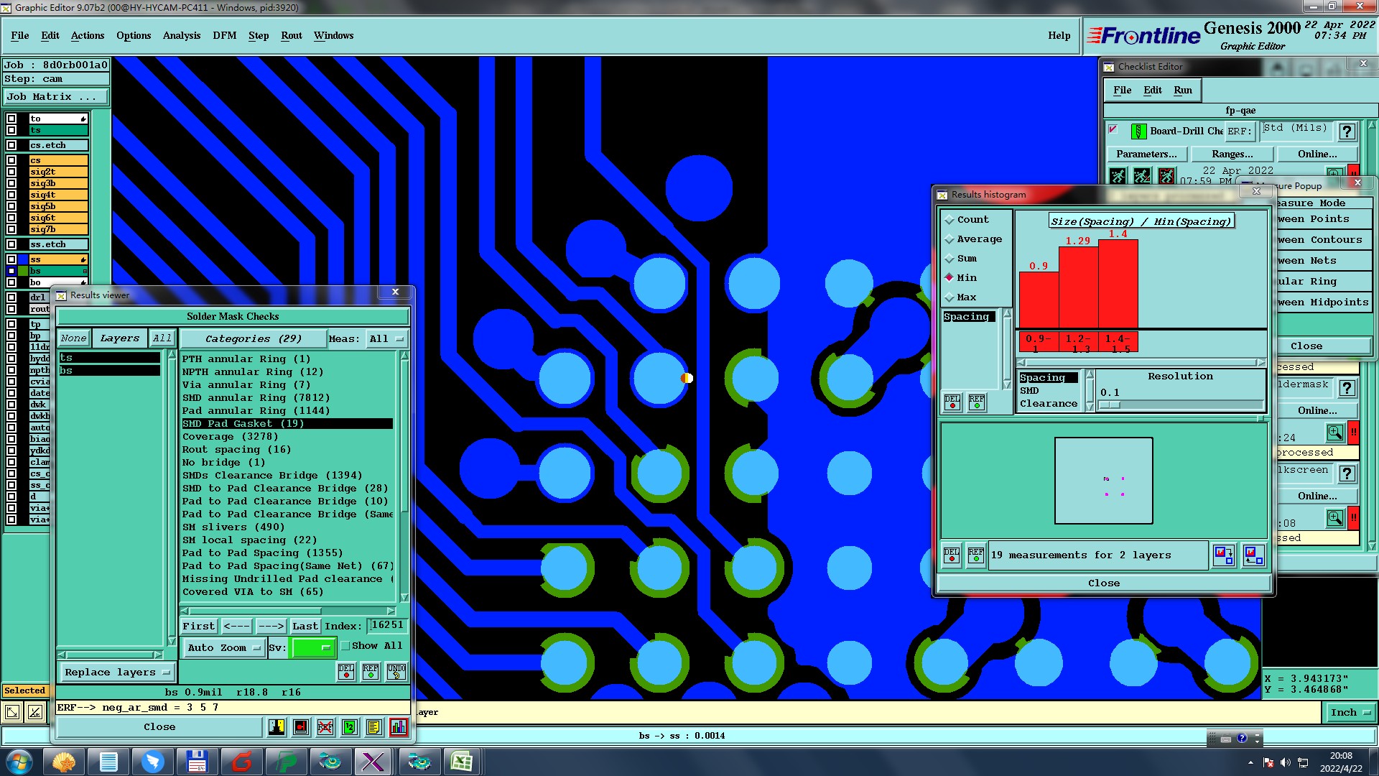
Task: Open the Analysis menu
Action: click(x=181, y=35)
